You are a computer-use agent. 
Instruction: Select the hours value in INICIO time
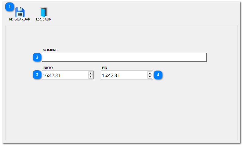tap(45, 75)
